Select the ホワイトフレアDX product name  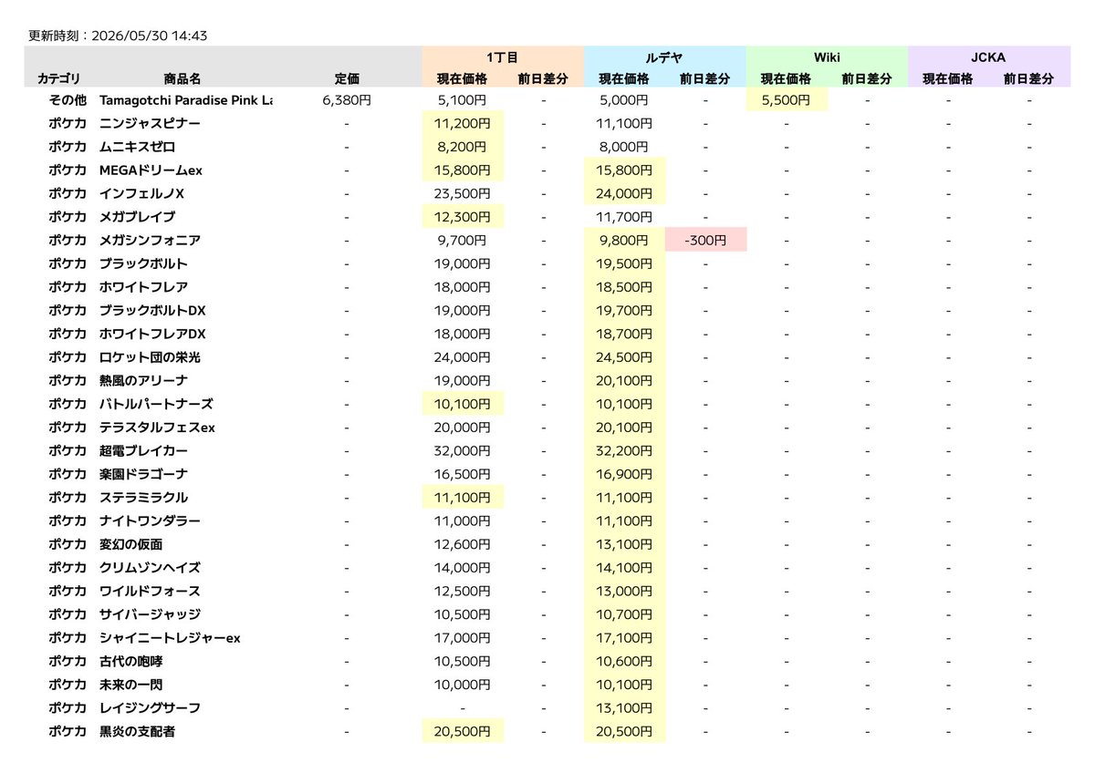[153, 334]
